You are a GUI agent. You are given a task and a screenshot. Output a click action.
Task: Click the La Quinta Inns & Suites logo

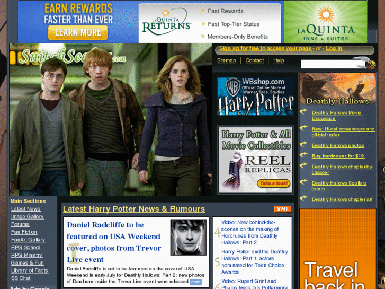pos(326,22)
